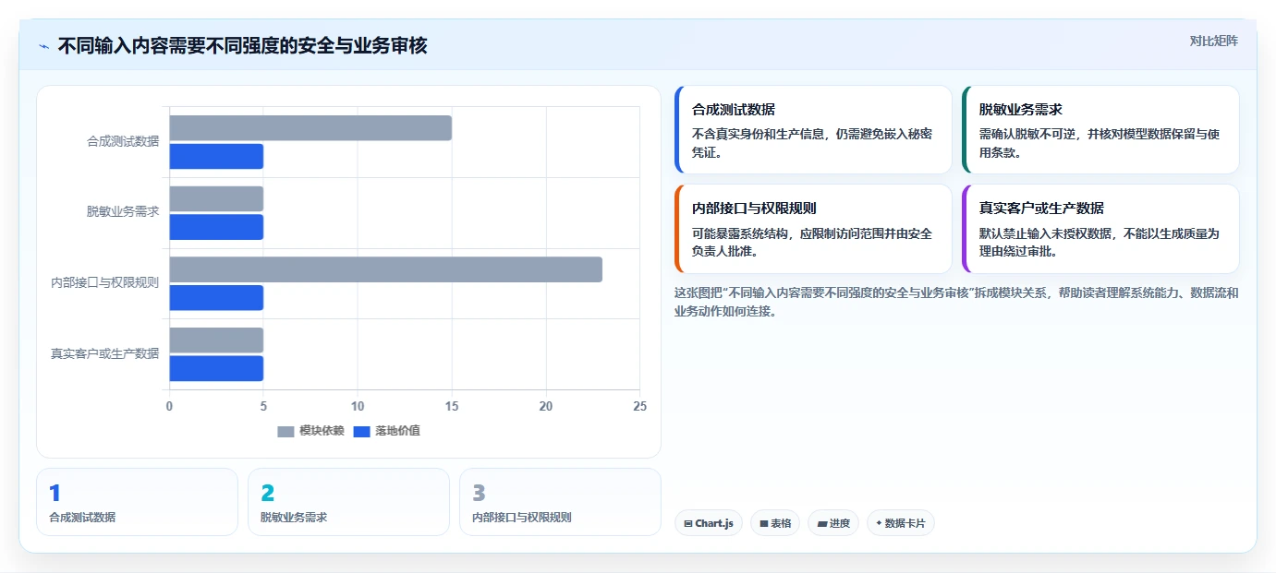This screenshot has height=573, width=1276.
Task: Click the gray bar for 合成测试数据
Action: pyautogui.click(x=310, y=128)
